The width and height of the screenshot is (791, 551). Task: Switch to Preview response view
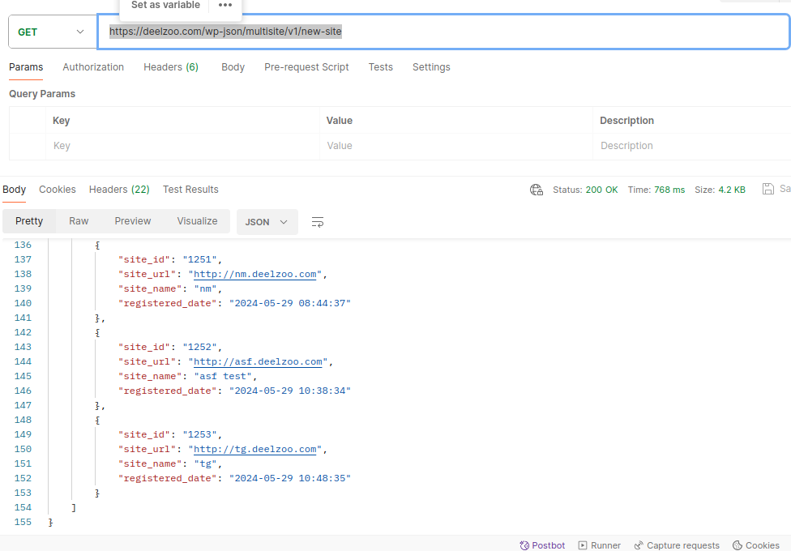point(133,221)
